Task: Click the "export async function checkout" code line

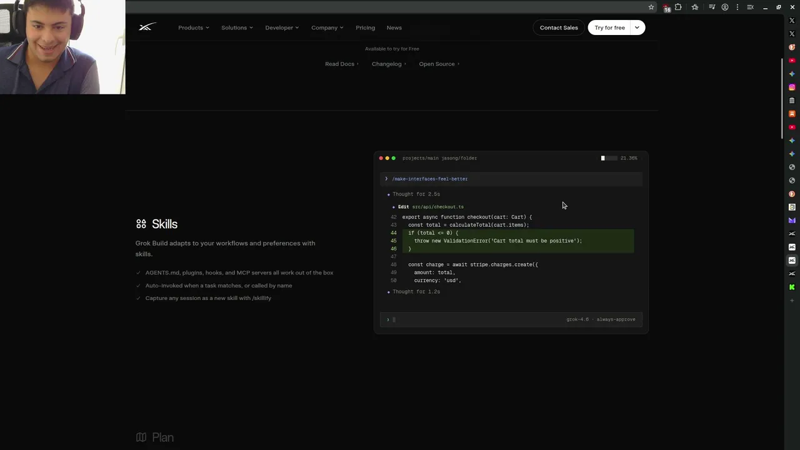Action: (467, 217)
